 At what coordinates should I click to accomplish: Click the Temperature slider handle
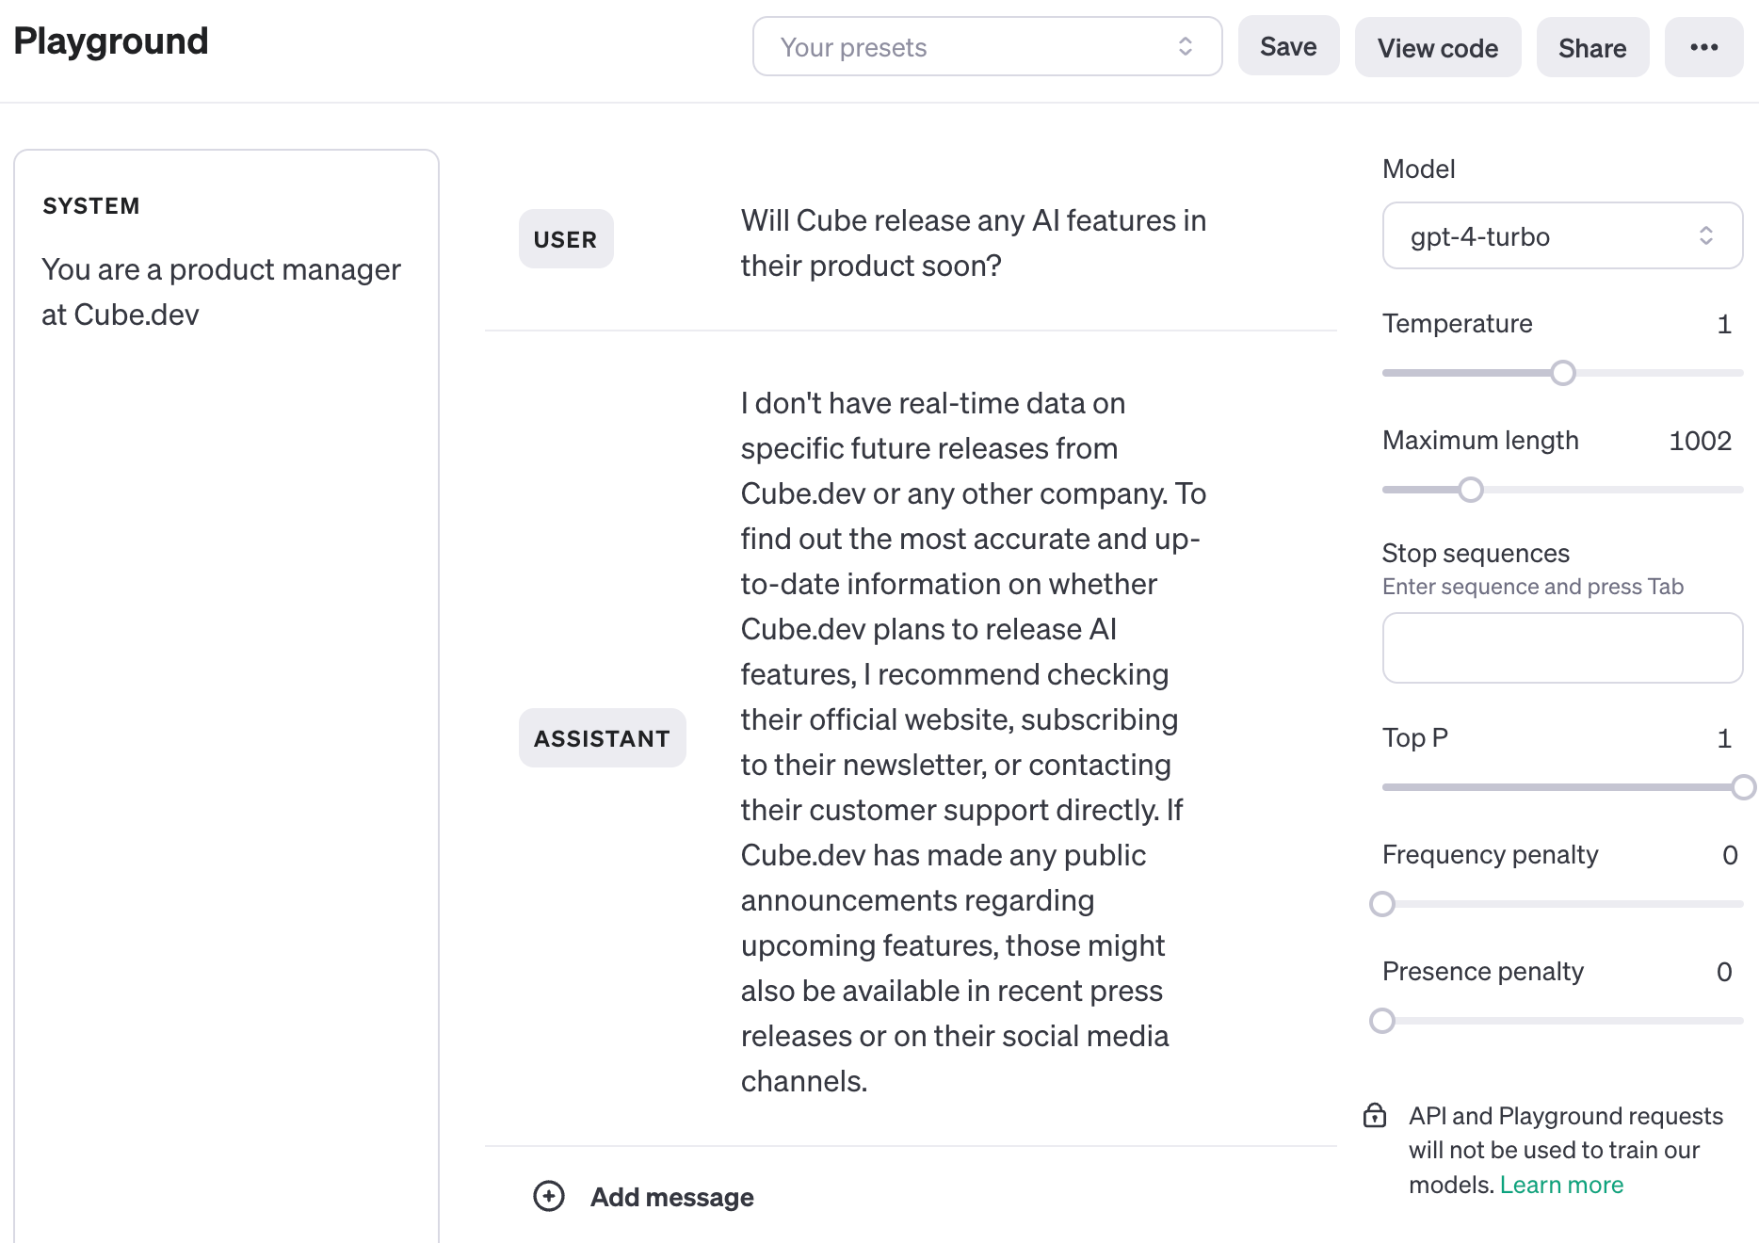(1563, 373)
